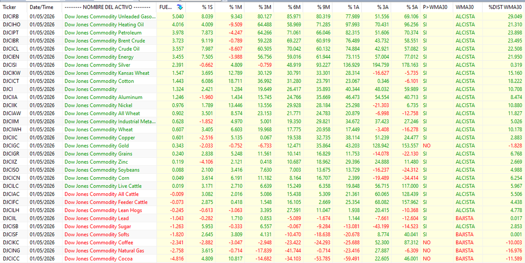
Task: Select Dow Jones Commodity Natural Gas name
Action: [x=105, y=251]
